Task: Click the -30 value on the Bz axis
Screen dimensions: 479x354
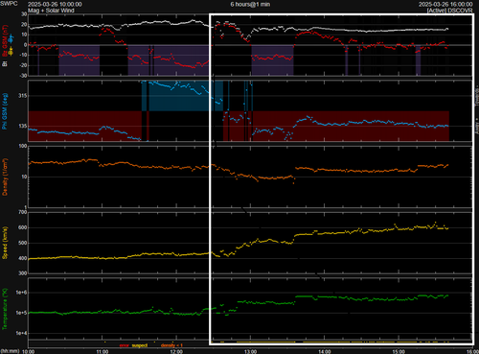Action: click(x=24, y=76)
